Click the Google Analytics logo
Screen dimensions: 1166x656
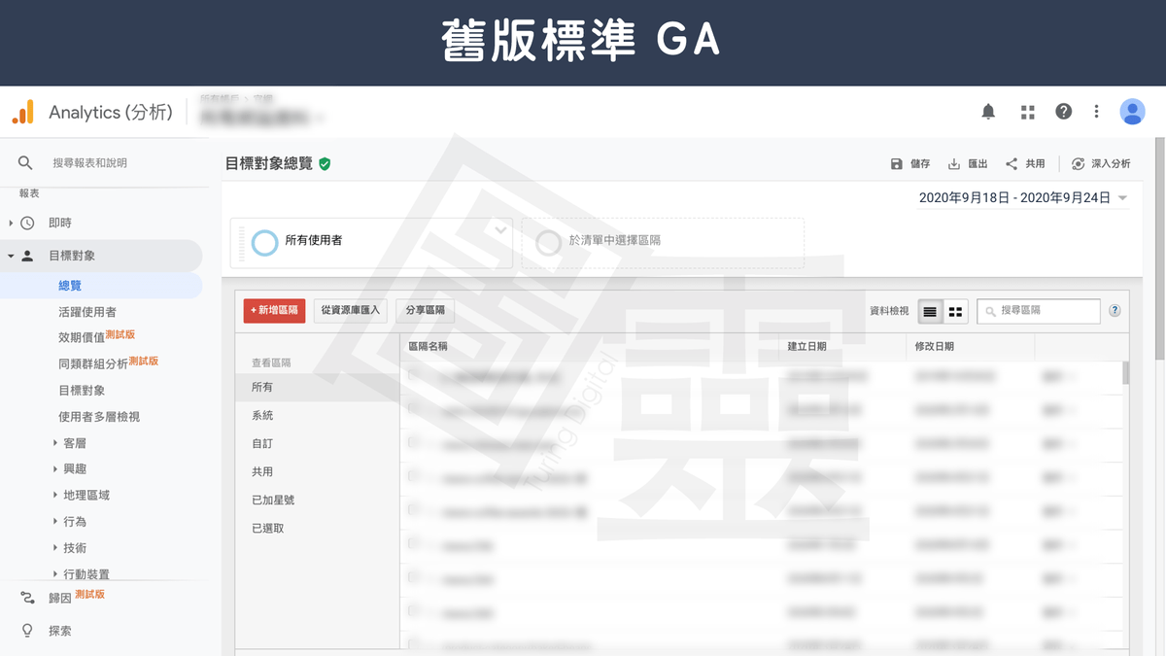click(23, 112)
